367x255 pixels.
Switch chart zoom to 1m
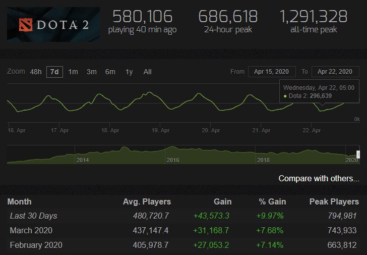(x=73, y=72)
